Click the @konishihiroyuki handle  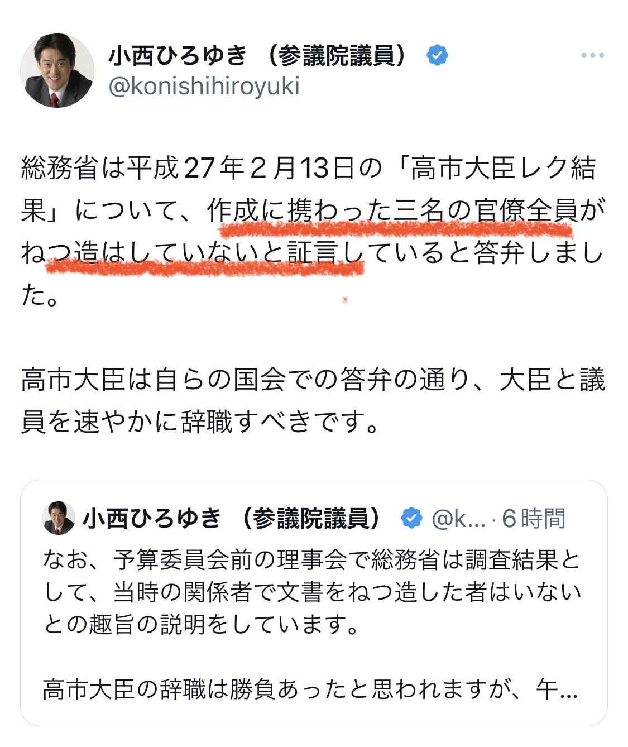click(x=204, y=86)
